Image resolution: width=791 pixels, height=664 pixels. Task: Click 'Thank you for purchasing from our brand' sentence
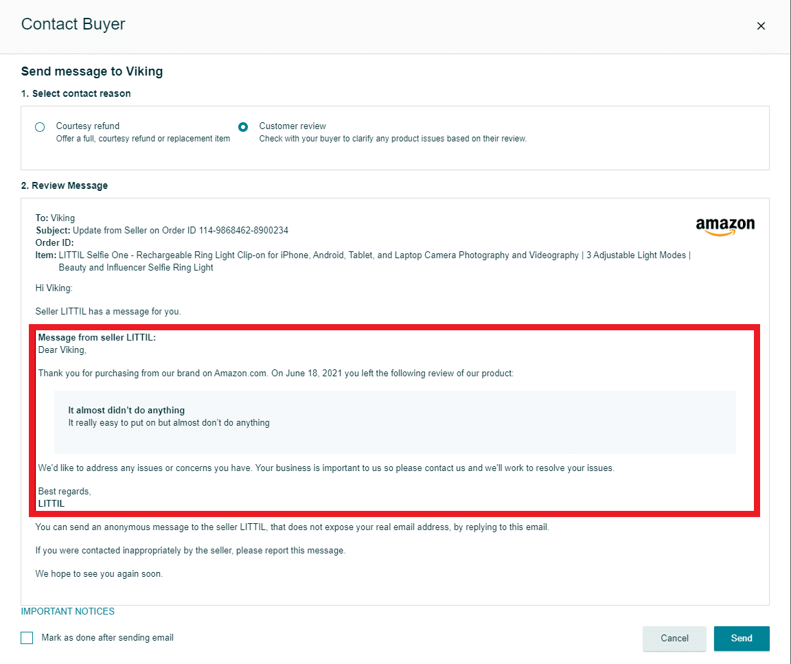(x=276, y=374)
